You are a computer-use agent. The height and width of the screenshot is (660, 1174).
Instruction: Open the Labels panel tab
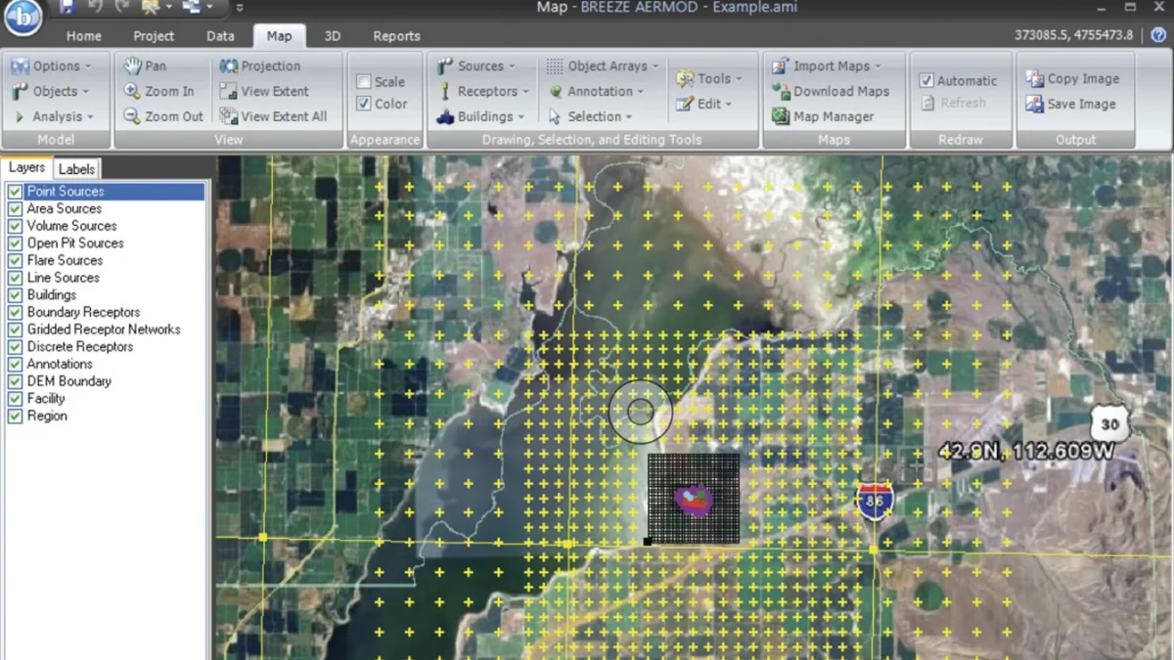pyautogui.click(x=76, y=169)
